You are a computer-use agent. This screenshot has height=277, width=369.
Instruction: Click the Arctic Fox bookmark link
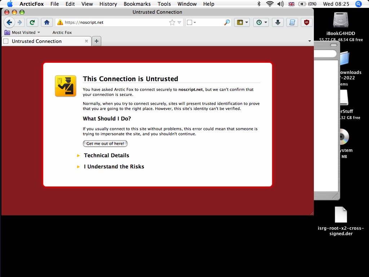tap(62, 32)
